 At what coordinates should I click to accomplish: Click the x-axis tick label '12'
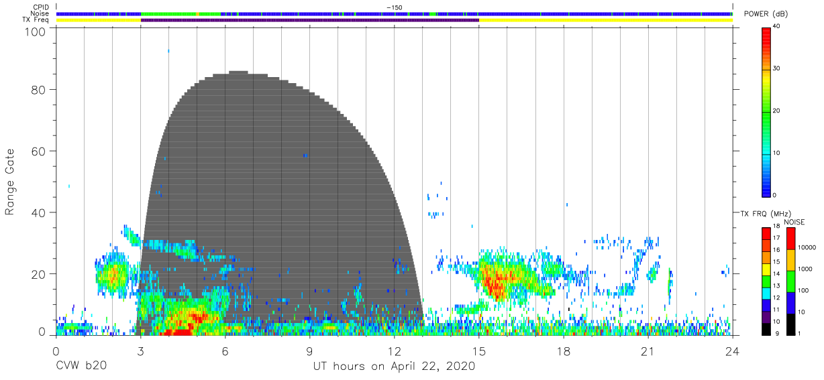[395, 351]
